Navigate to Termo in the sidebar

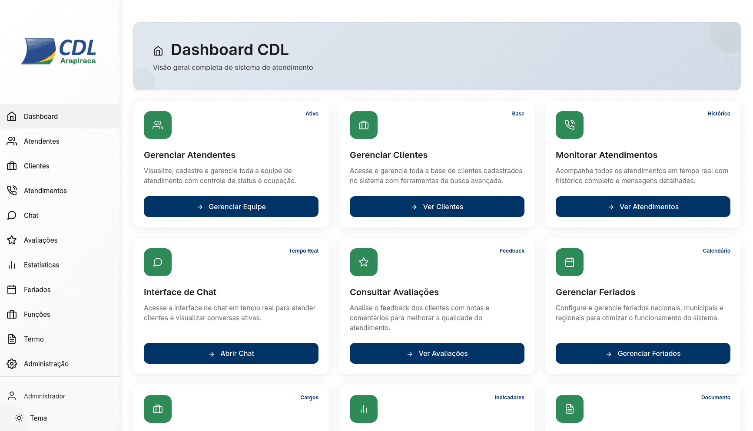(34, 339)
